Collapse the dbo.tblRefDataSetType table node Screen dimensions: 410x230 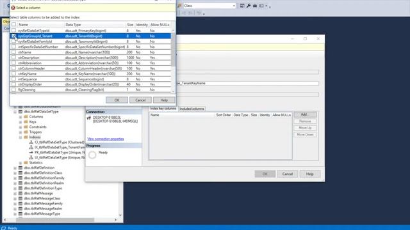click(x=15, y=112)
